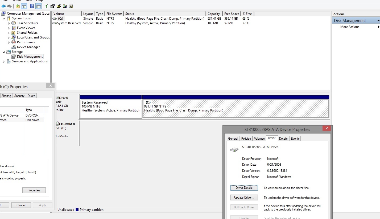
Task: Select the Security tab in (C:) Properties
Action: (19, 96)
